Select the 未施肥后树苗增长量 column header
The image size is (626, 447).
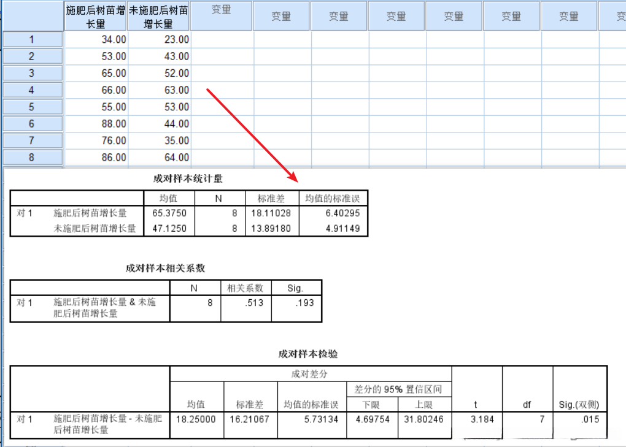pyautogui.click(x=158, y=15)
